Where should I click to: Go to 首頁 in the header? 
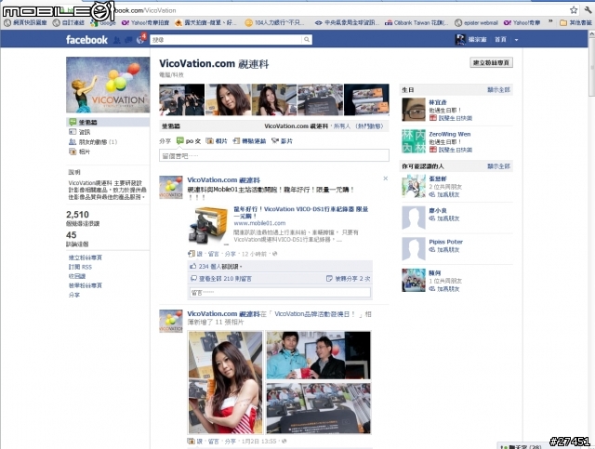pyautogui.click(x=500, y=39)
